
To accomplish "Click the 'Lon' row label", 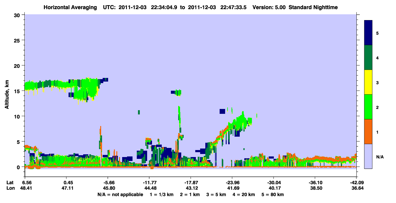I will tap(10, 188).
